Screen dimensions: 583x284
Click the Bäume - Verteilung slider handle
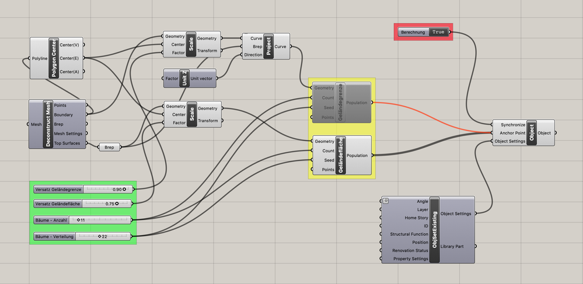[x=100, y=236]
